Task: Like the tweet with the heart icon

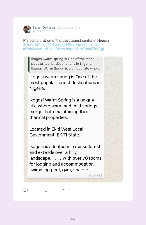Action: click(x=63, y=191)
